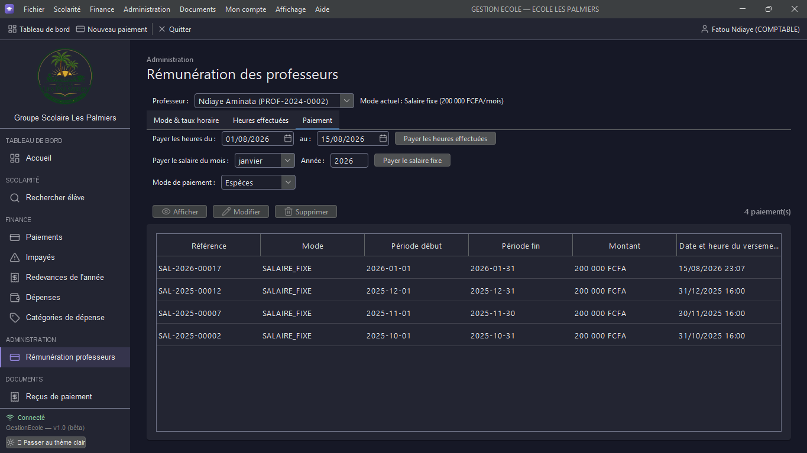Click the Reçus de paiement sidebar icon
The width and height of the screenshot is (807, 453).
click(x=15, y=397)
